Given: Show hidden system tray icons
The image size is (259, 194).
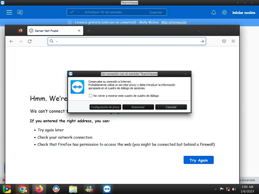Looking at the screenshot, I should (215, 189).
